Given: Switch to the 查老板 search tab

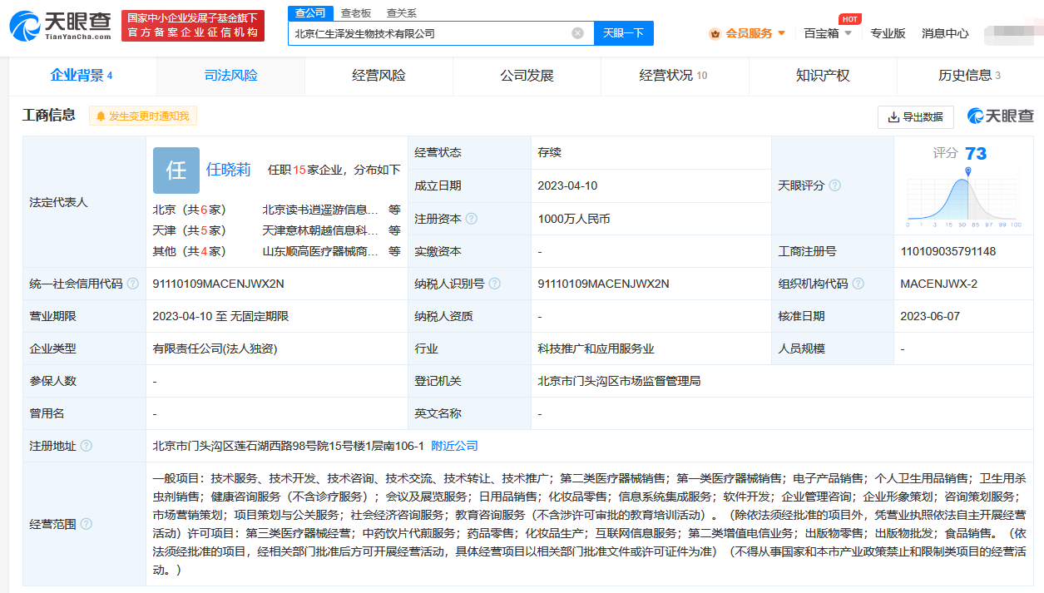Looking at the screenshot, I should point(355,12).
